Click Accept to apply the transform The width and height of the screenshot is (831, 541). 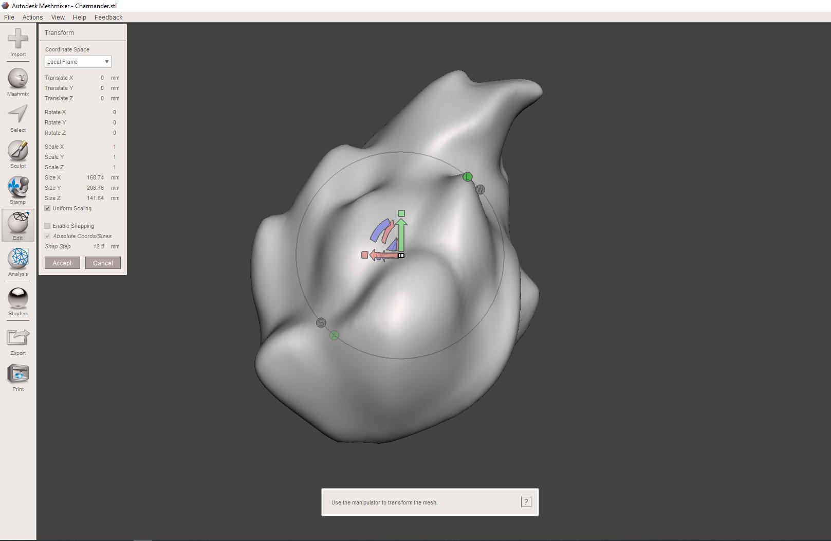coord(62,263)
